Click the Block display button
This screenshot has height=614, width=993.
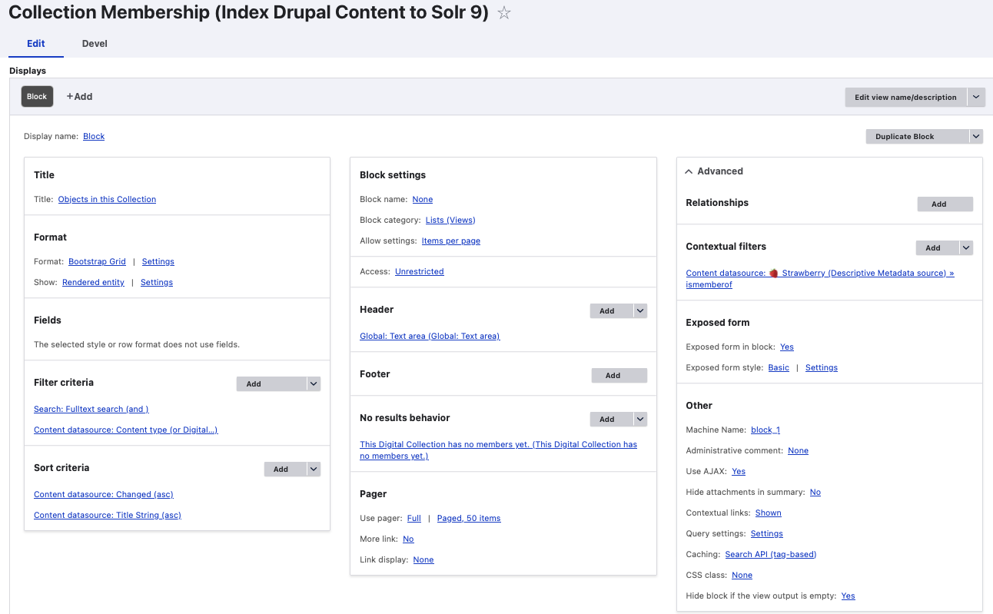pos(37,97)
